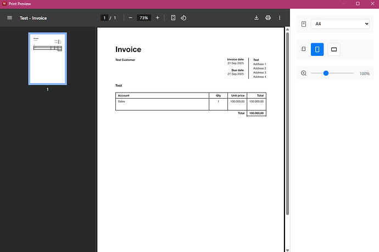Click the Print Preview app icon in titlebar
The height and width of the screenshot is (252, 379).
4,4
